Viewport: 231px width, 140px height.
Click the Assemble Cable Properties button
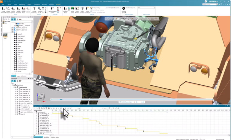pos(113,8)
